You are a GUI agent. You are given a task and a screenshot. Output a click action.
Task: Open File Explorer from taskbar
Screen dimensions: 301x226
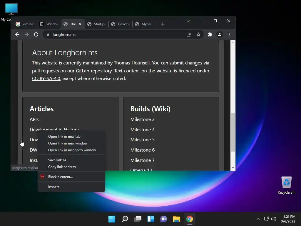176,219
